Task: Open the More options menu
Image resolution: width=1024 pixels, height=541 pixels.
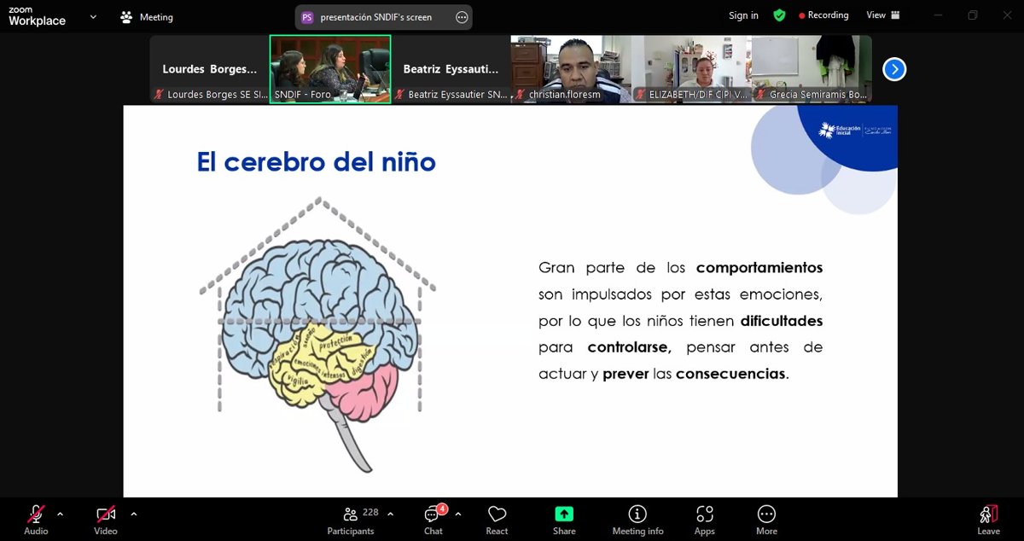Action: coord(766,520)
